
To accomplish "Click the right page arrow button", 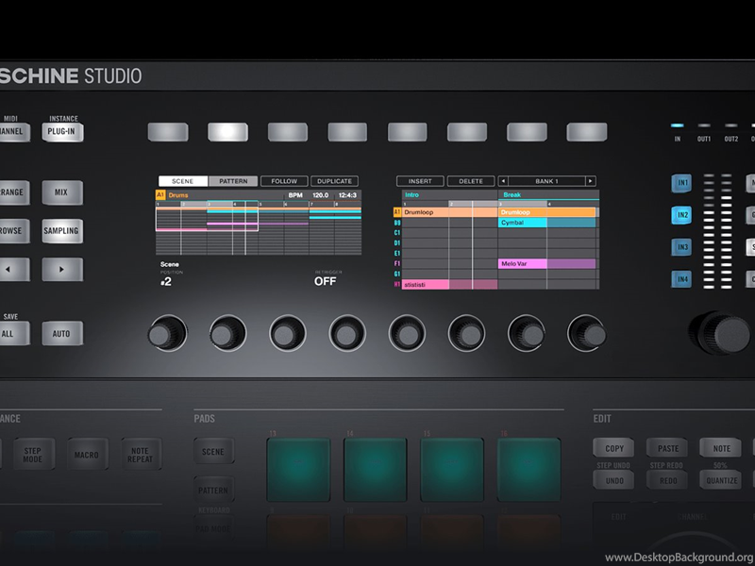I will click(x=62, y=270).
